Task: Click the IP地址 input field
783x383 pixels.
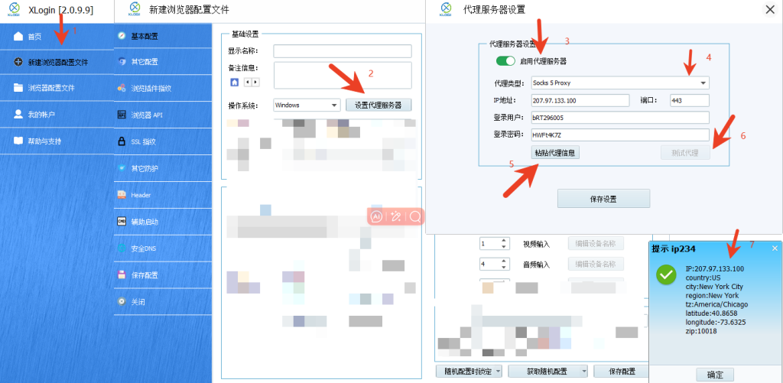Action: point(580,100)
